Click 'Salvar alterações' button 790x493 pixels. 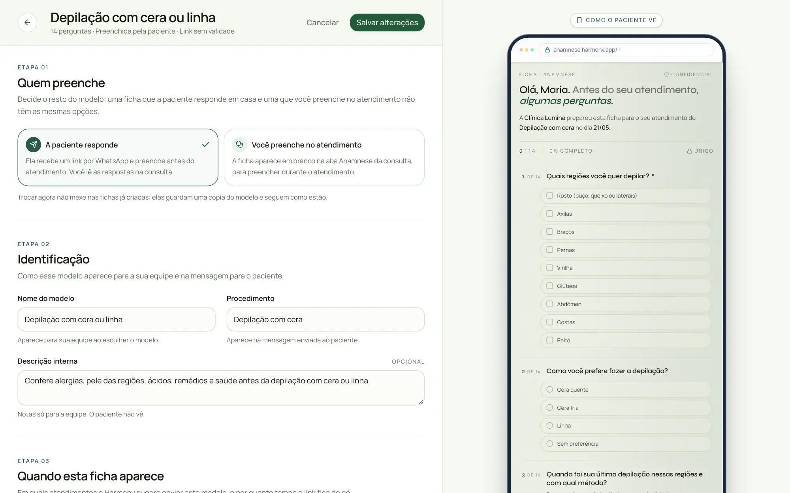tap(387, 22)
